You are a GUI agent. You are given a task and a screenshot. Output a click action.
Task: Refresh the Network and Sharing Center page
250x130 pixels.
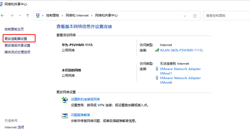click(195, 16)
